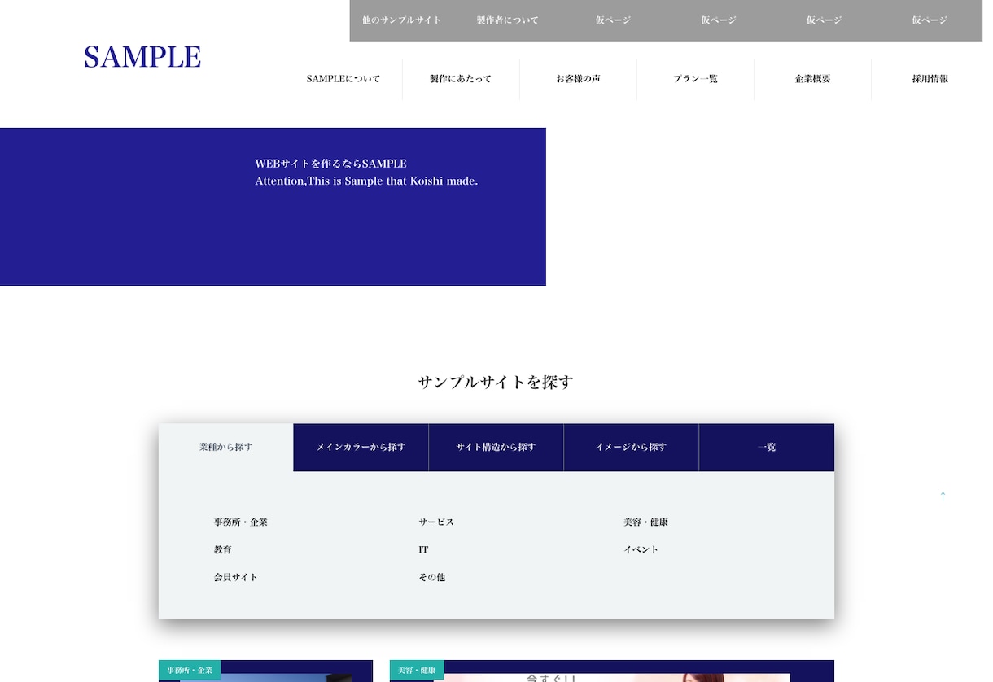Switch to the 一覧 tab
This screenshot has height=682, width=993.
pyautogui.click(x=766, y=447)
